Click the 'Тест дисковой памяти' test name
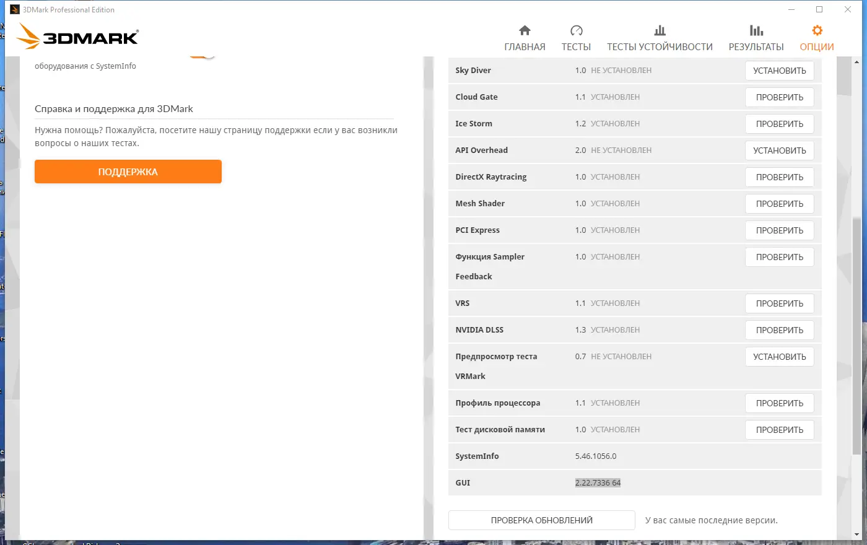 500,430
